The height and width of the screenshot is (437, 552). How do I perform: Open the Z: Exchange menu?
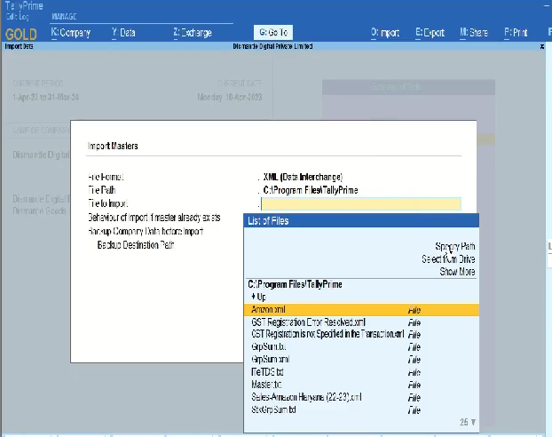pos(193,33)
